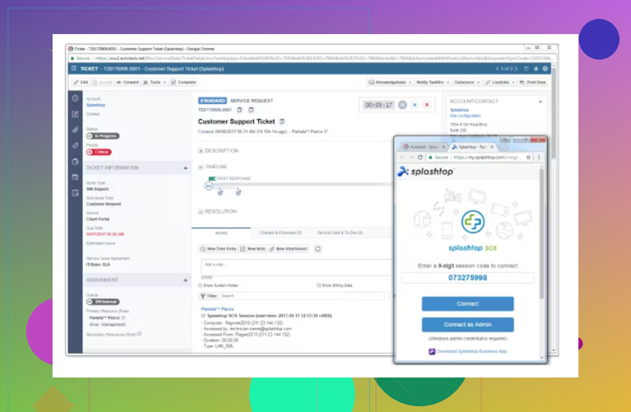The height and width of the screenshot is (412, 631).
Task: Collapse the Resolution section
Action: [x=201, y=212]
